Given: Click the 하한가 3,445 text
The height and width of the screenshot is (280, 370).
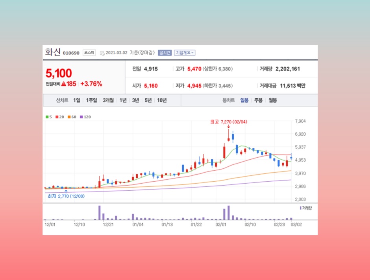Looking at the screenshot, I should pyautogui.click(x=218, y=86).
